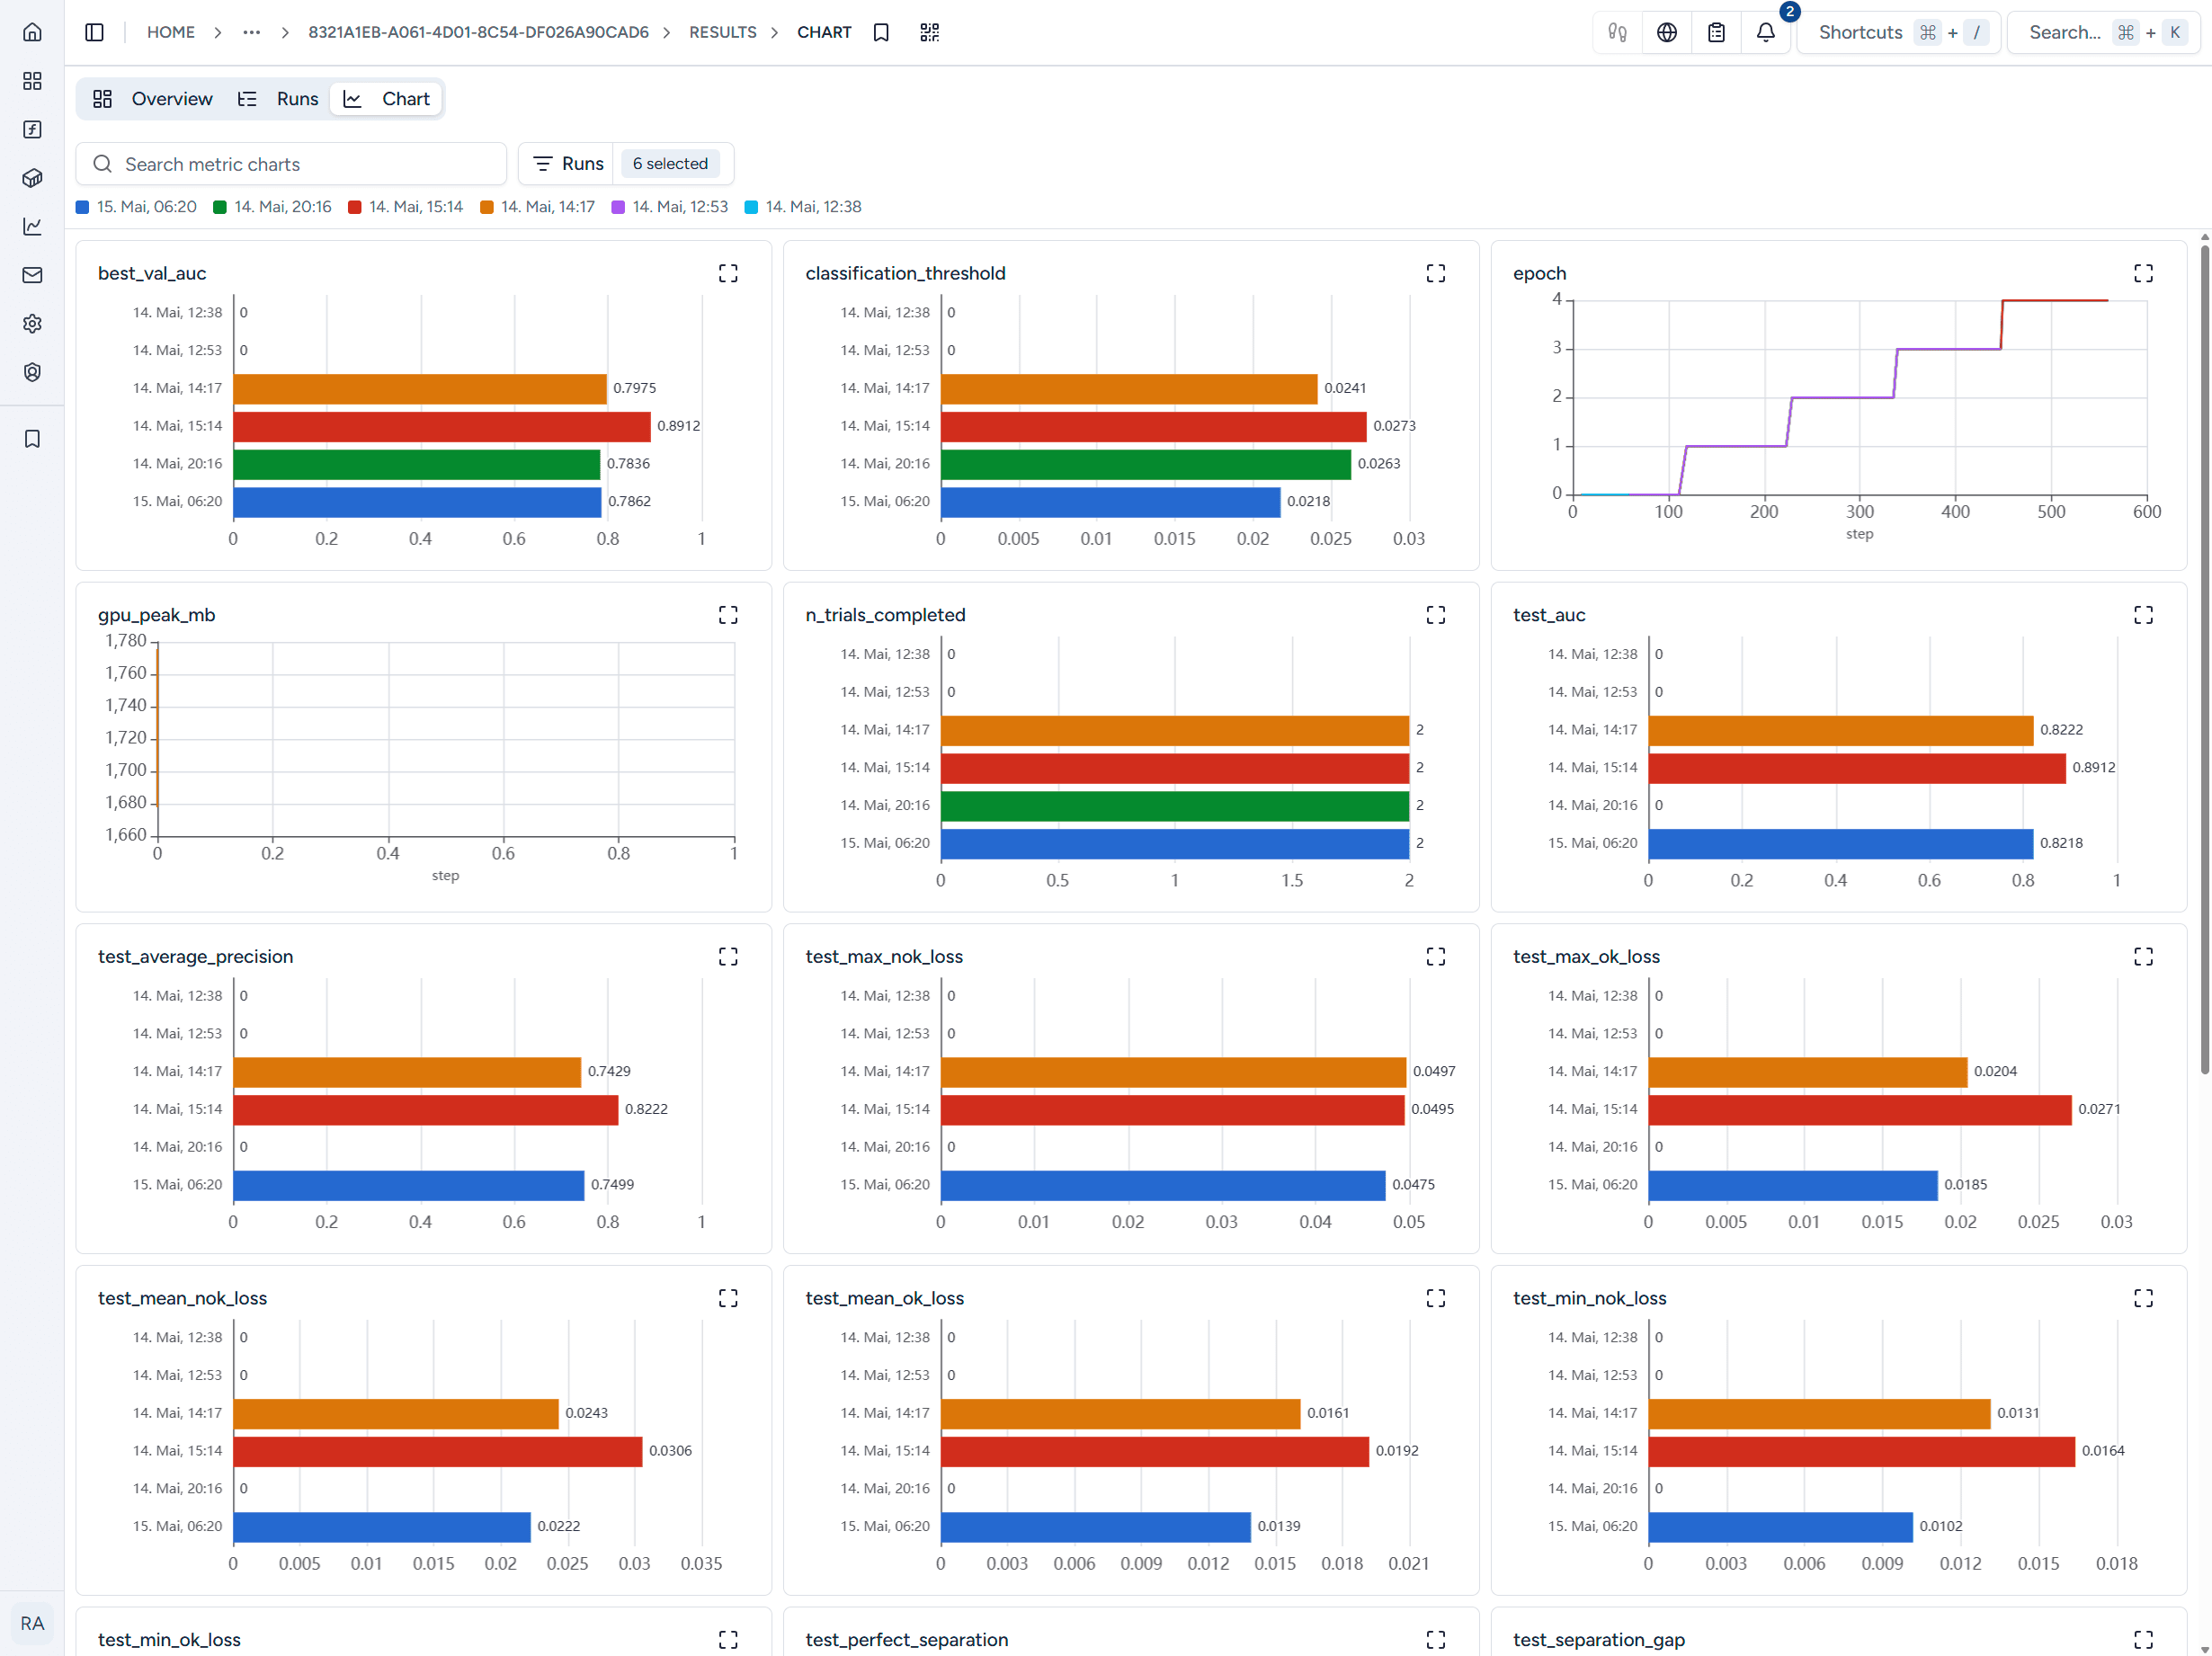
Task: Open the notifications bell
Action: coord(1766,32)
